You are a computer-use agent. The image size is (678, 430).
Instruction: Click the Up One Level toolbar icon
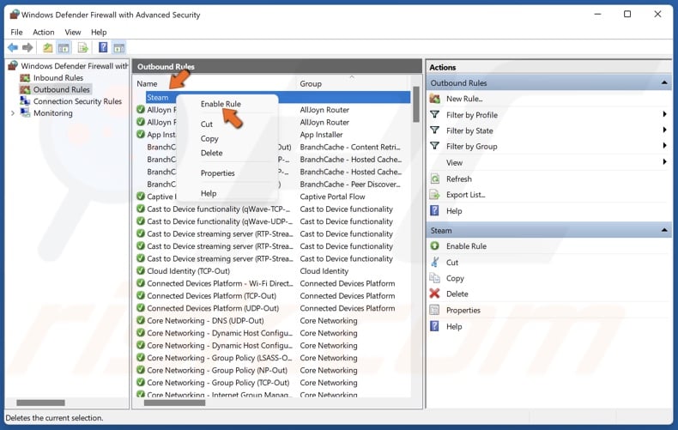tap(48, 48)
